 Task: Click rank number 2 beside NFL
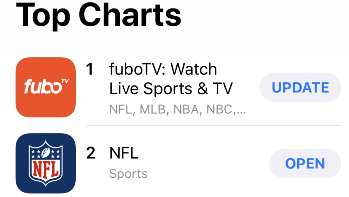[x=91, y=153]
